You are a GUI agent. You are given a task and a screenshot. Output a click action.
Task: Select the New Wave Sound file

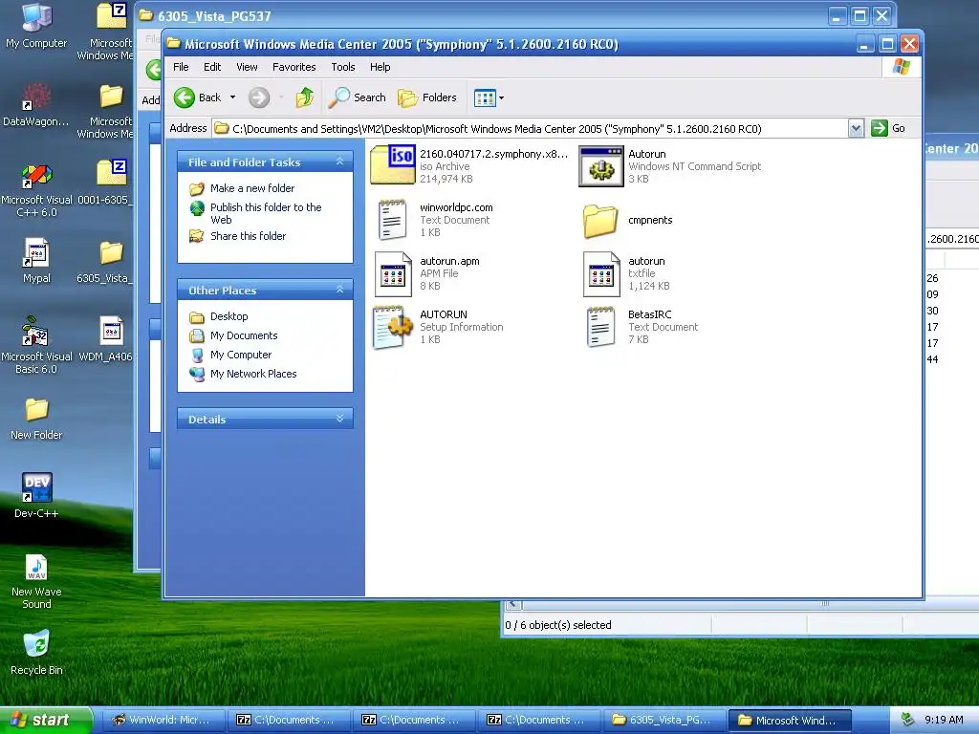point(36,582)
